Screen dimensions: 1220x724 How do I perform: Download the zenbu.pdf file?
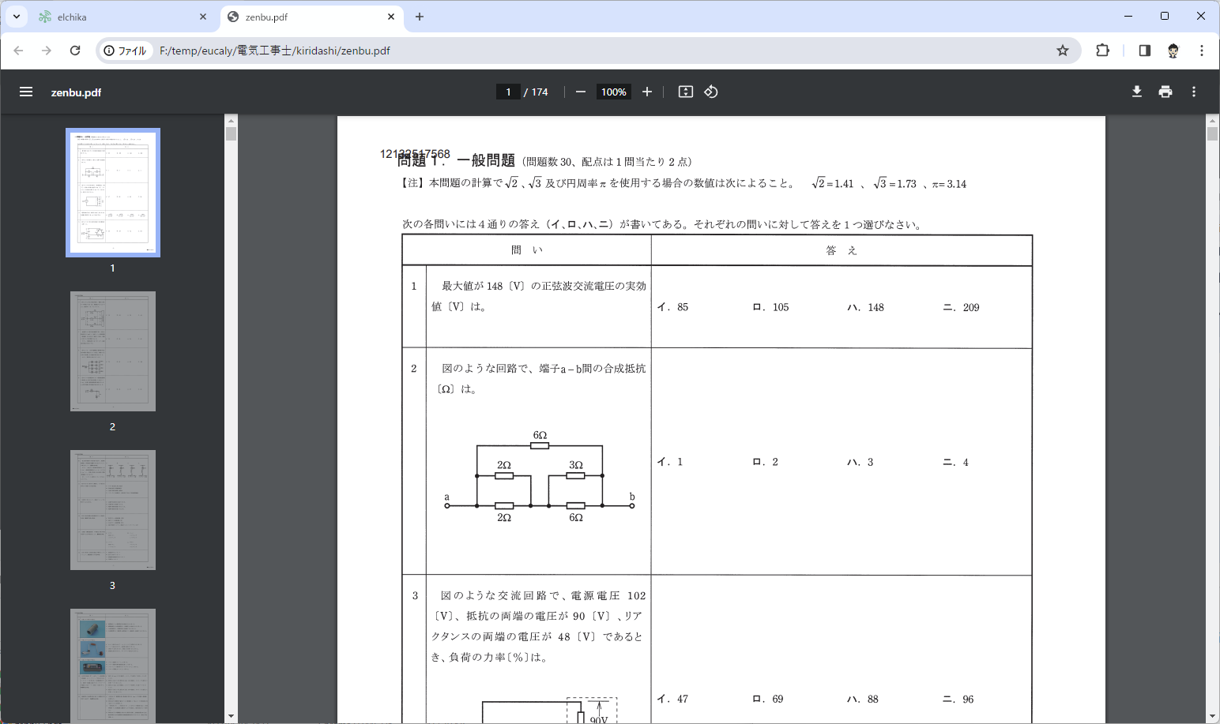point(1136,92)
